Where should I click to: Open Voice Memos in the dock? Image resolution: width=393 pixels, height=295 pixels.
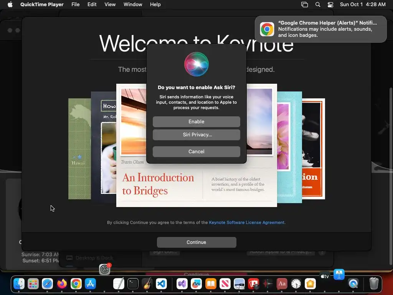tap(268, 284)
